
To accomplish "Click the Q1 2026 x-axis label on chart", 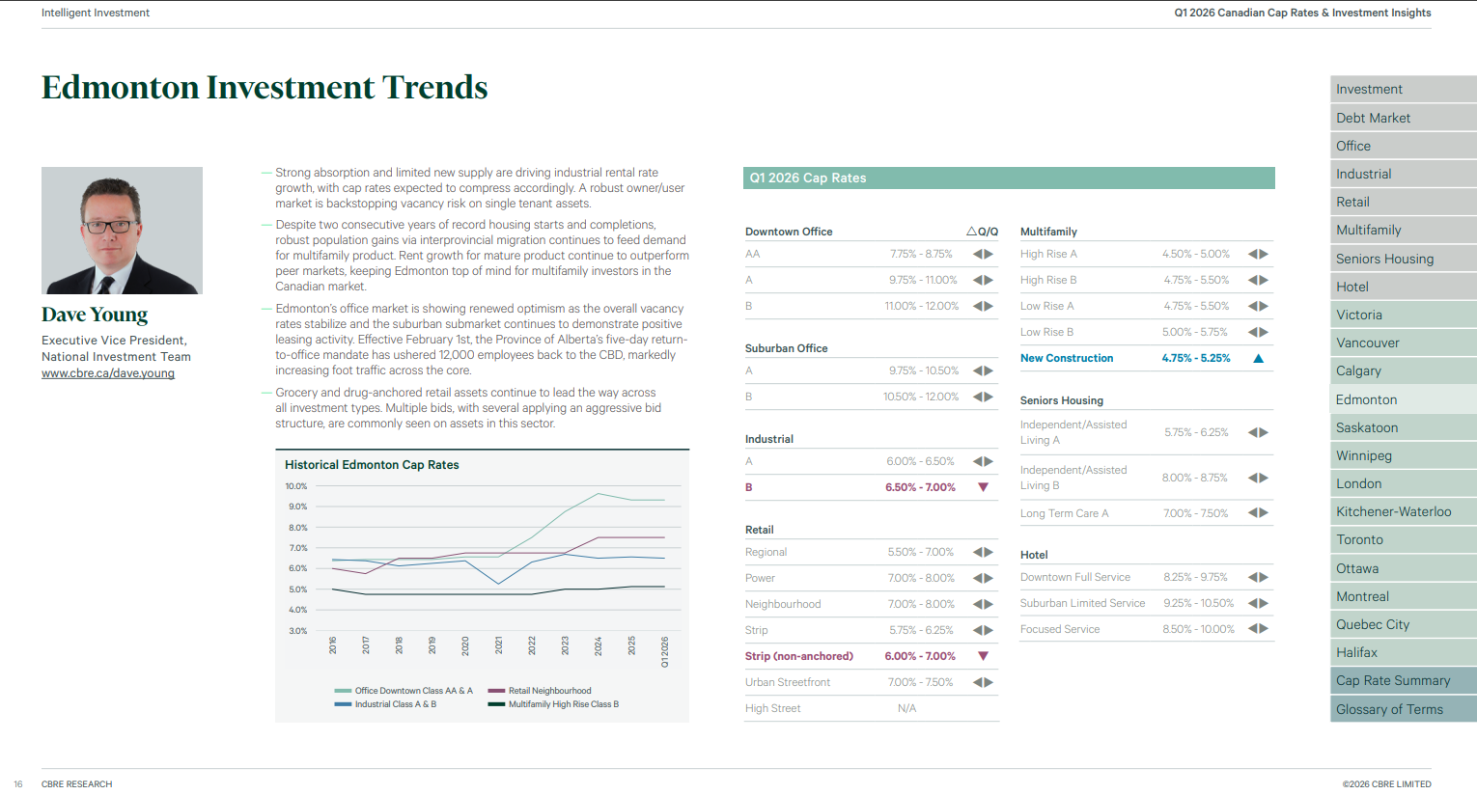I will pyautogui.click(x=664, y=652).
